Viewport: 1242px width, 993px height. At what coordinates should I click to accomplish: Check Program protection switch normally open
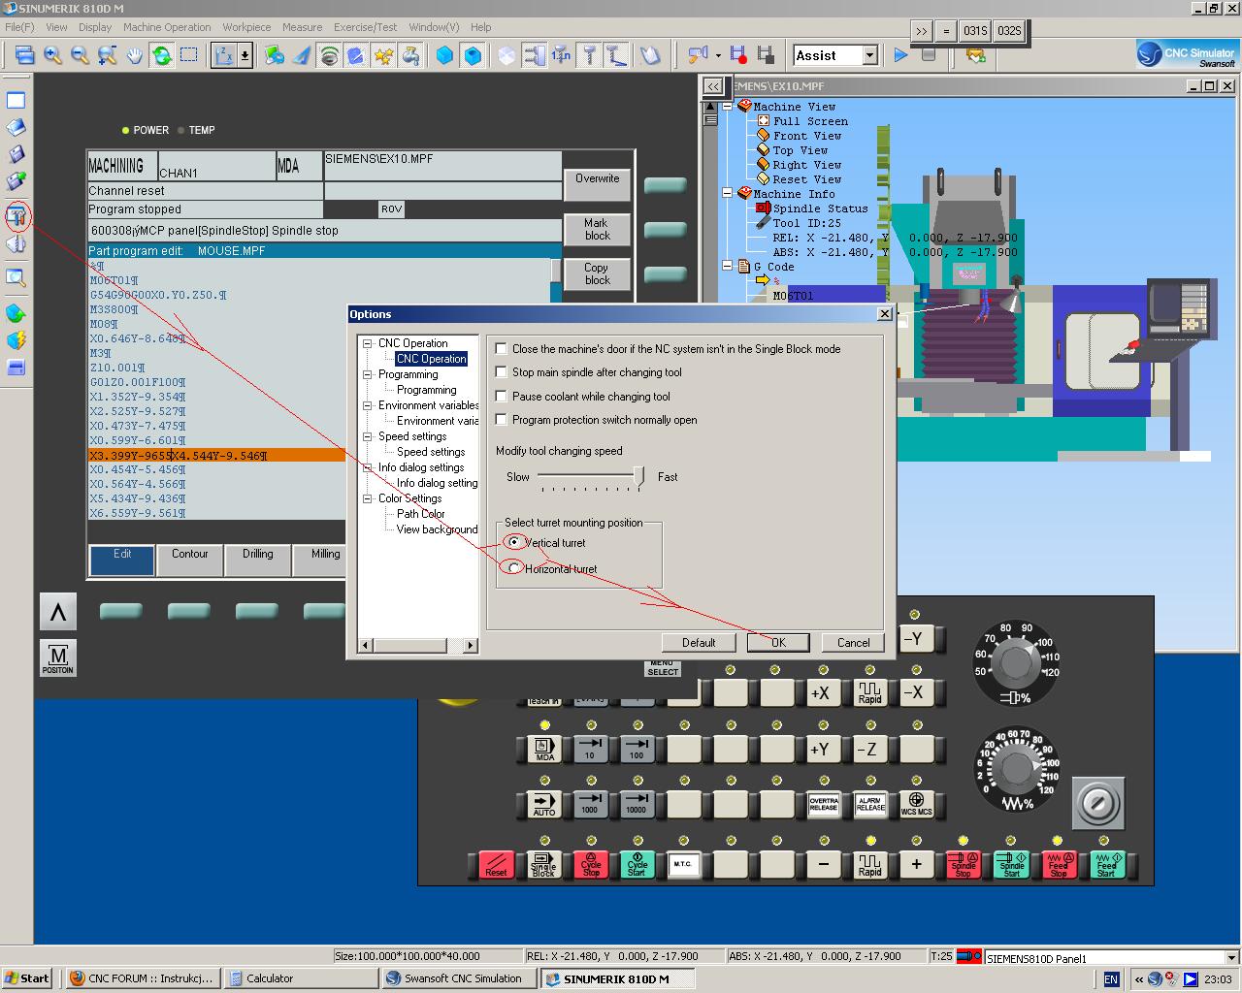pos(502,420)
